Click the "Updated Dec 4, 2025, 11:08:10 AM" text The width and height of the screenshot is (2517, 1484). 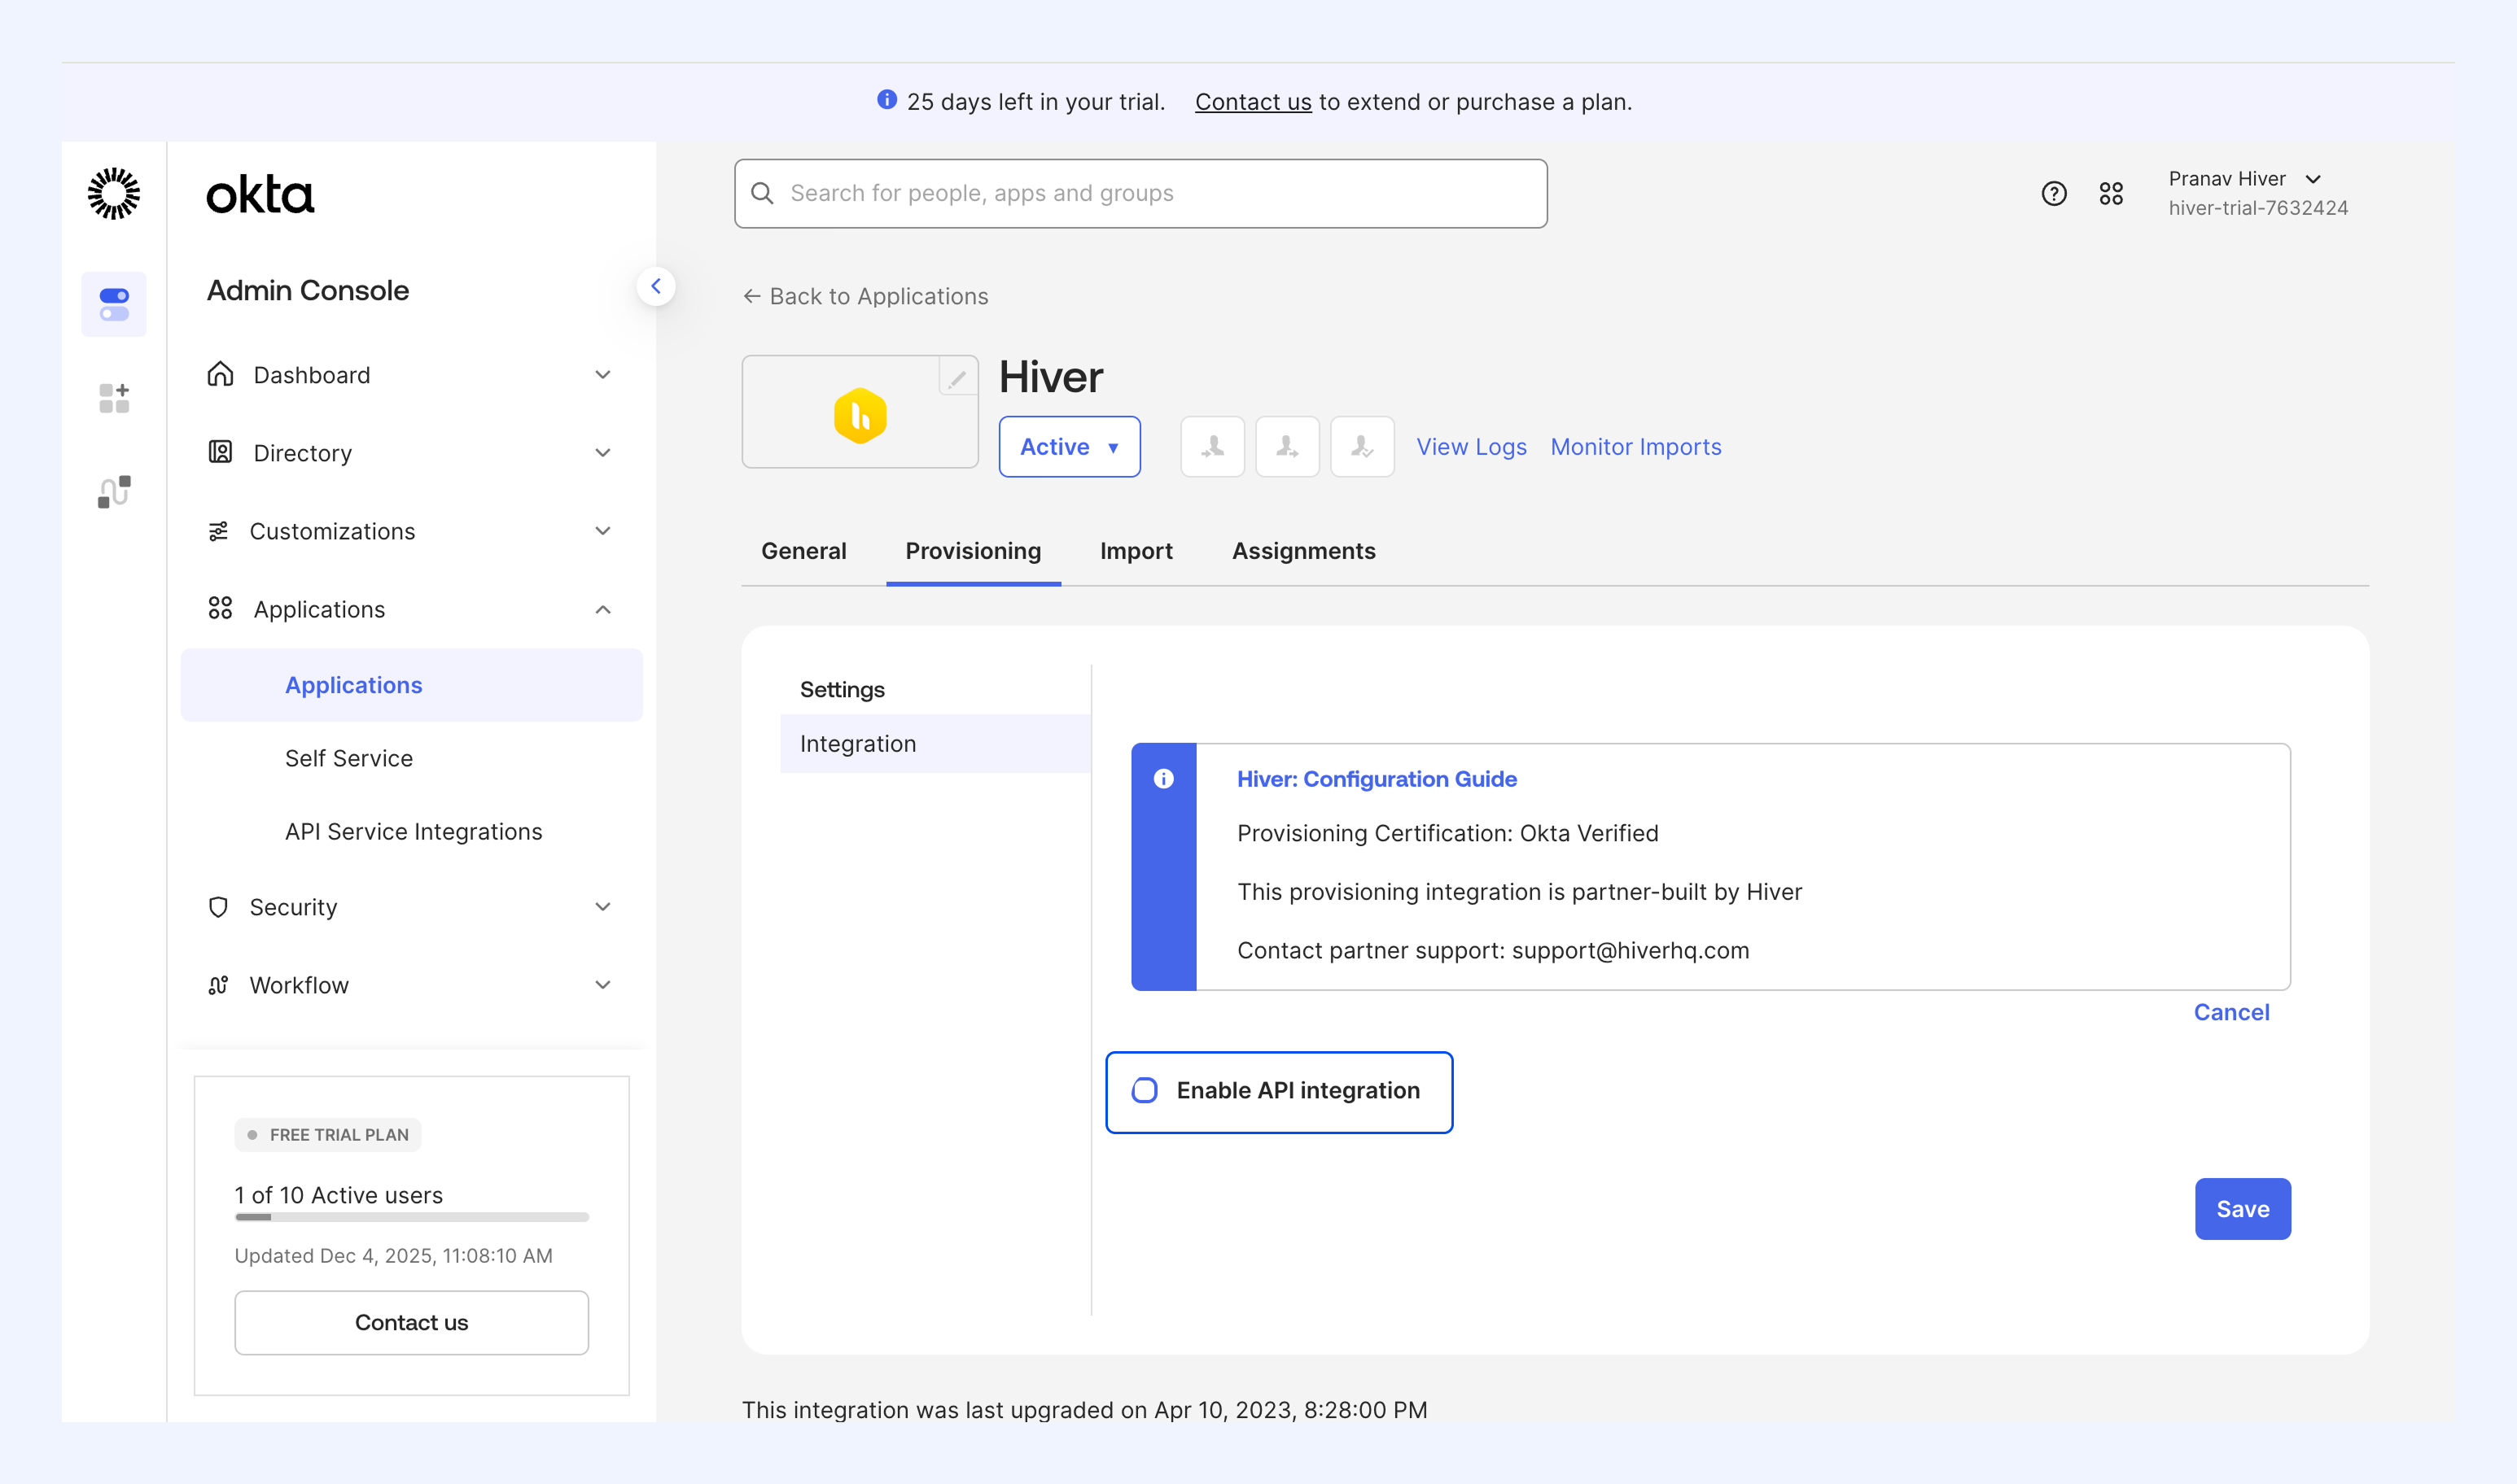coord(393,1256)
